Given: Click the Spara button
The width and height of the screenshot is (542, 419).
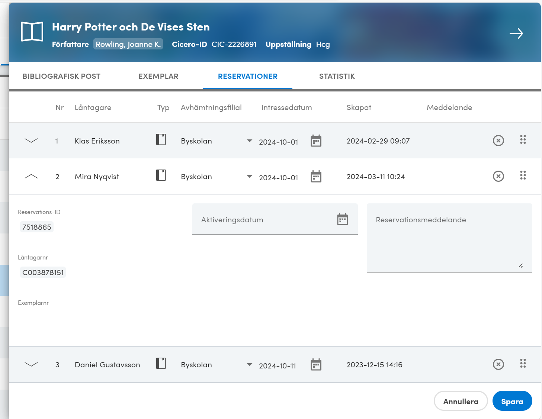Looking at the screenshot, I should (x=512, y=401).
